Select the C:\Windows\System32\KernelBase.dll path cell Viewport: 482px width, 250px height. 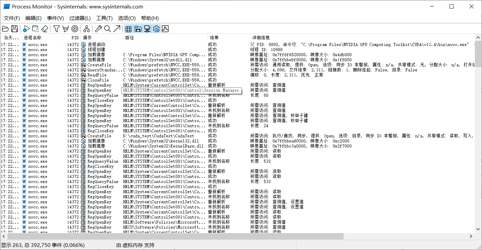tap(163, 146)
